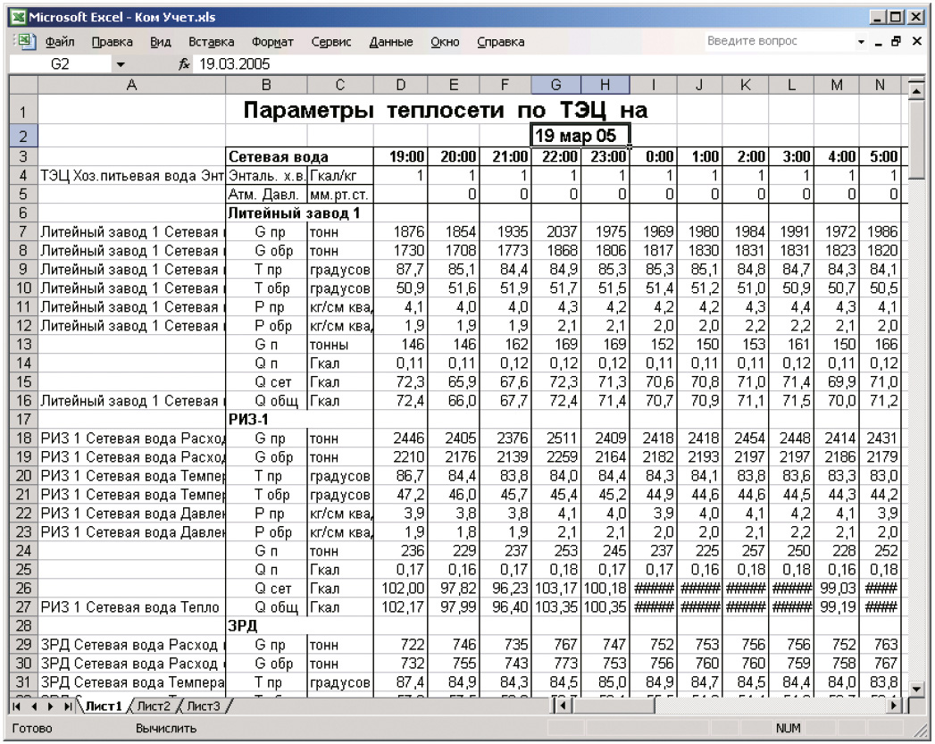Viewport: 935px width, 744px height.
Task: Go to first sheet with tab navigation arrow
Action: coord(17,706)
